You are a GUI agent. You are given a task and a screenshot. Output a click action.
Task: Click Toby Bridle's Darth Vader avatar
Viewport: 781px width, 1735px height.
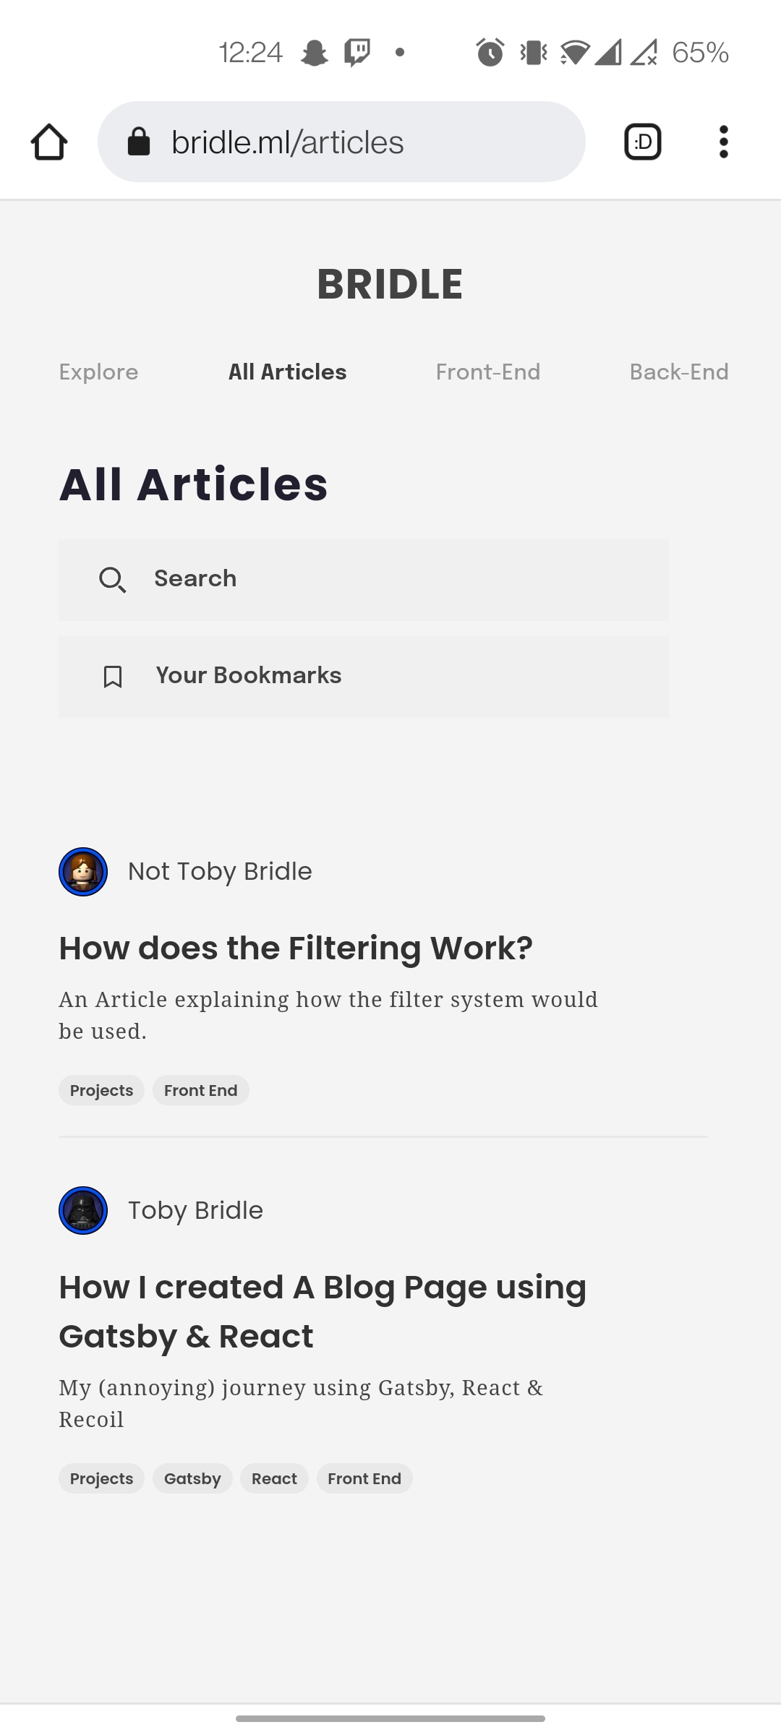coord(82,1210)
